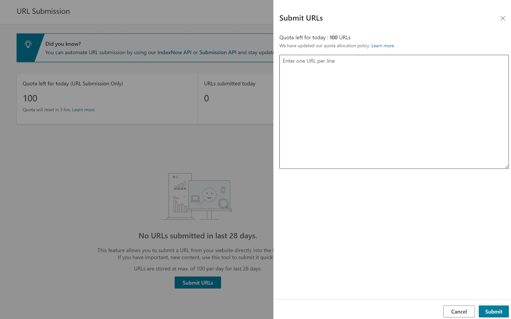Click the Submit button in panel

click(493, 311)
